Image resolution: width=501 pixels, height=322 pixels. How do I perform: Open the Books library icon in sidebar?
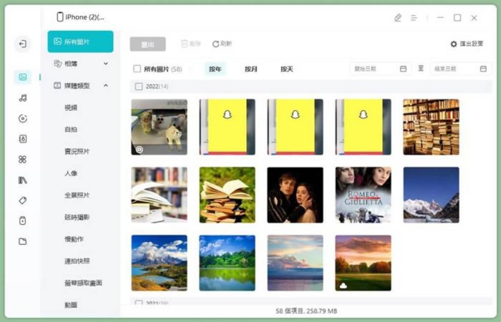23,180
